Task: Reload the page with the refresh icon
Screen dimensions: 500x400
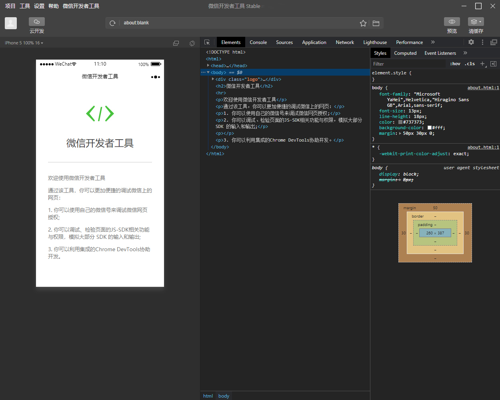Action: (113, 23)
